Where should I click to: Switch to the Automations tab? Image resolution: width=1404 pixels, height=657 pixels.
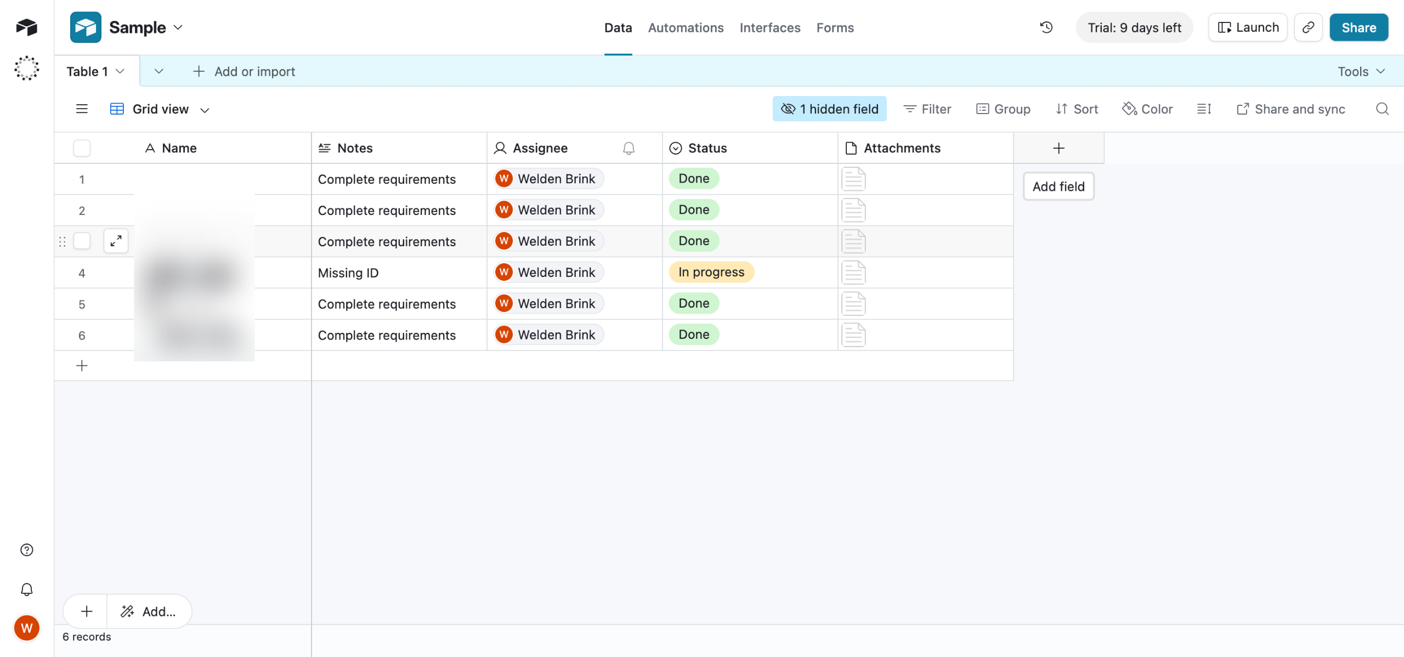point(686,27)
